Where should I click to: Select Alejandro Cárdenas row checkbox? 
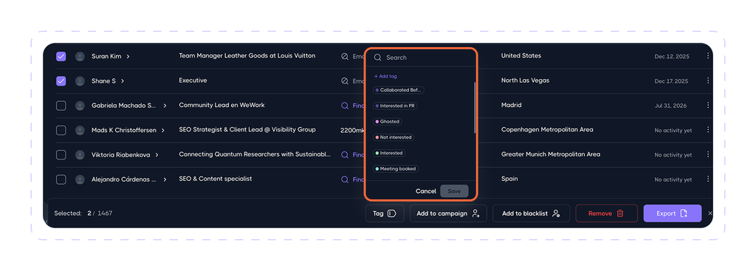coord(61,179)
